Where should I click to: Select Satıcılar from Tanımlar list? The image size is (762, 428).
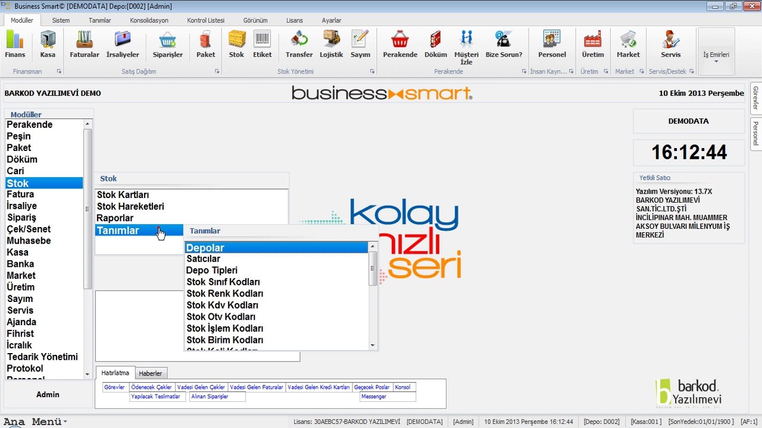pos(277,259)
